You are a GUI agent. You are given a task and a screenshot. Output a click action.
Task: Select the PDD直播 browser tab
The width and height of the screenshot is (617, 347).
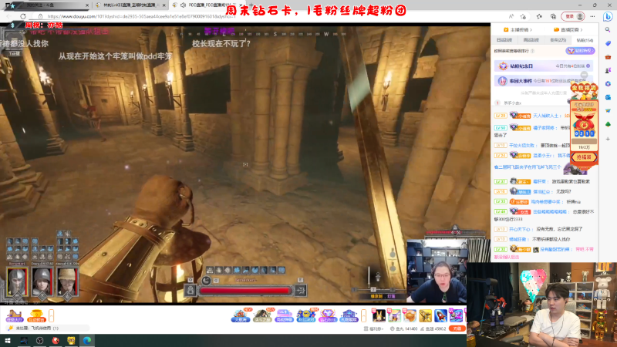208,5
